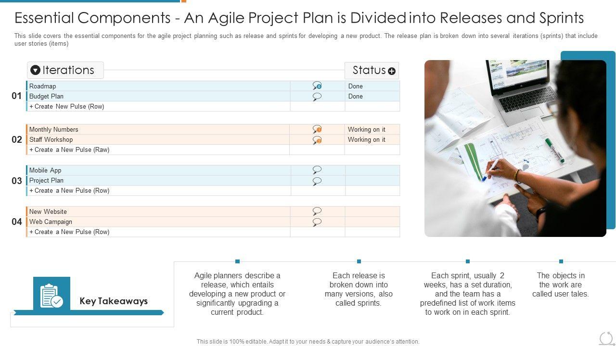Open New Website comment bubble
The width and height of the screenshot is (616, 346).
pos(317,211)
